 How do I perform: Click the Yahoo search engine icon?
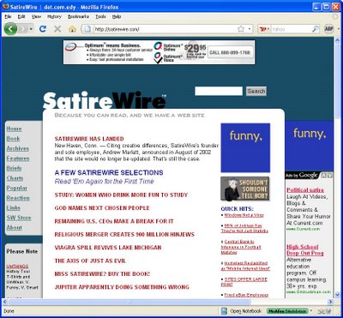point(262,29)
